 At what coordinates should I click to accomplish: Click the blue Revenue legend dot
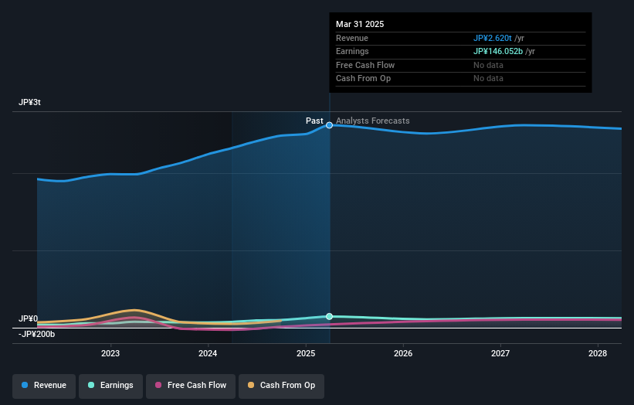coord(25,385)
